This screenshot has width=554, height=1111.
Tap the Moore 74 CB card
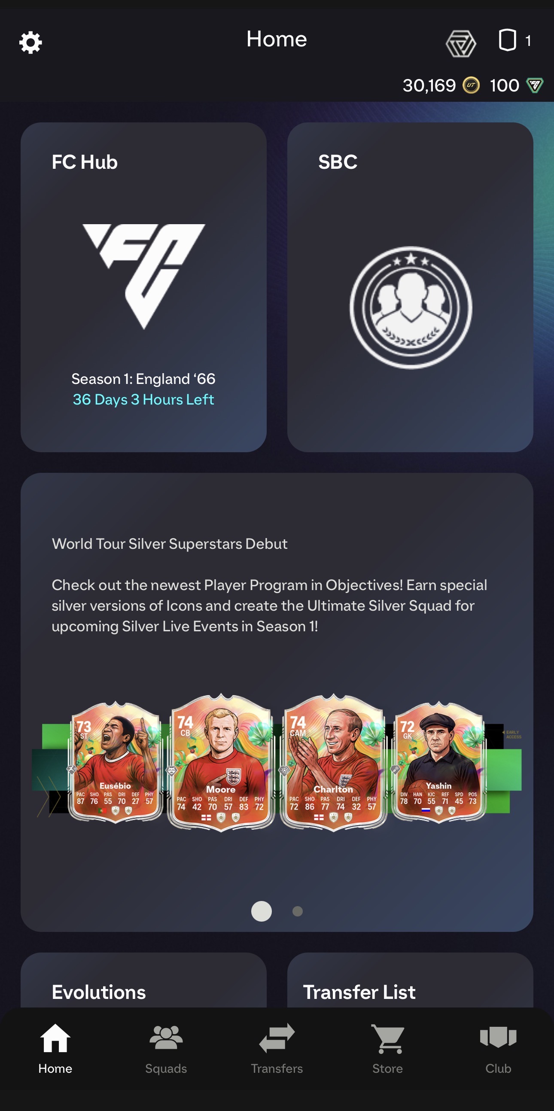click(x=221, y=763)
